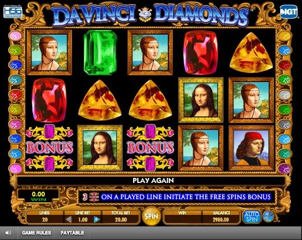Click the gold SPIN button
This screenshot has height=240, width=302.
(152, 216)
